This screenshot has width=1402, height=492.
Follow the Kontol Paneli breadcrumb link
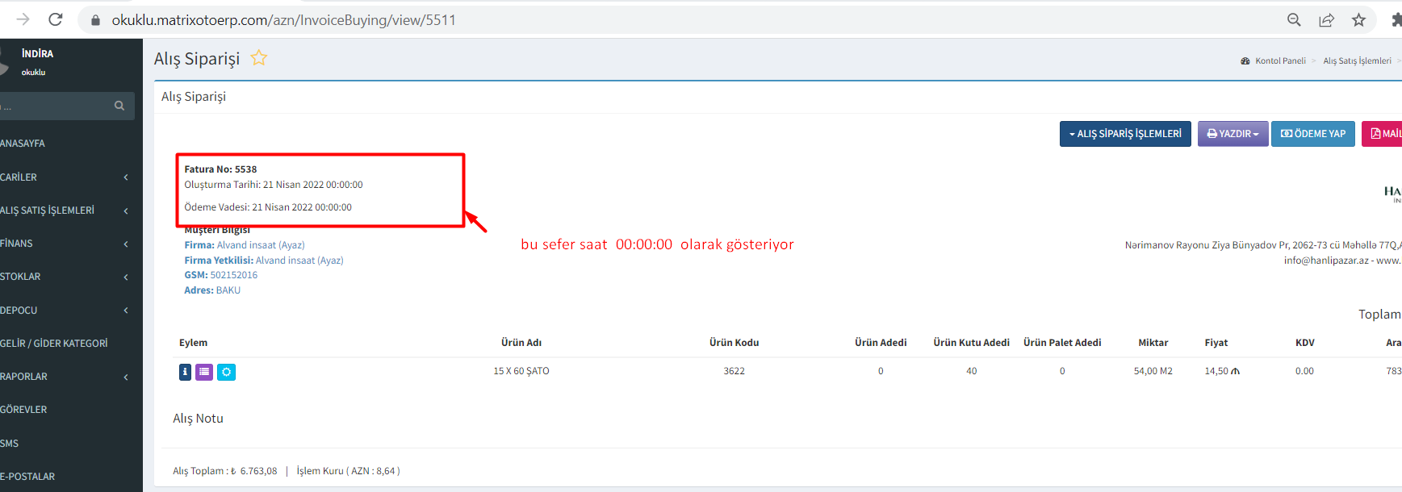pos(1279,61)
